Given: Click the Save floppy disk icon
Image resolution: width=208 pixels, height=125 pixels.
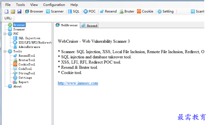Looking at the screenshot, I should (x=19, y=11).
